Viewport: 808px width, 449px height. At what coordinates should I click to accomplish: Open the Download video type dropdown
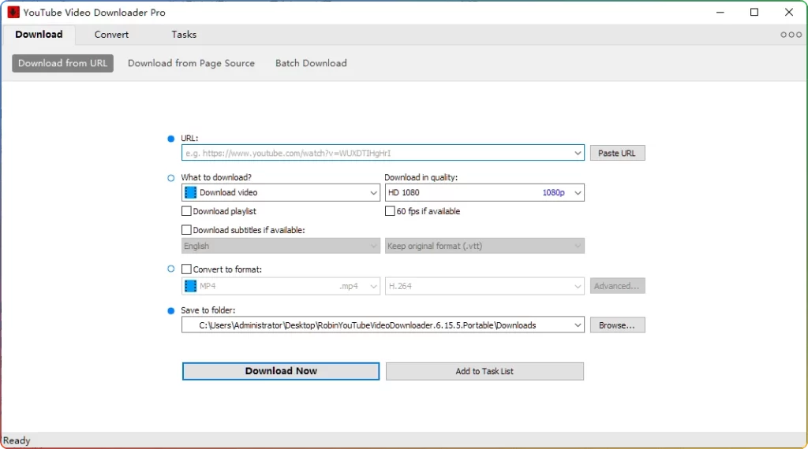tap(281, 192)
